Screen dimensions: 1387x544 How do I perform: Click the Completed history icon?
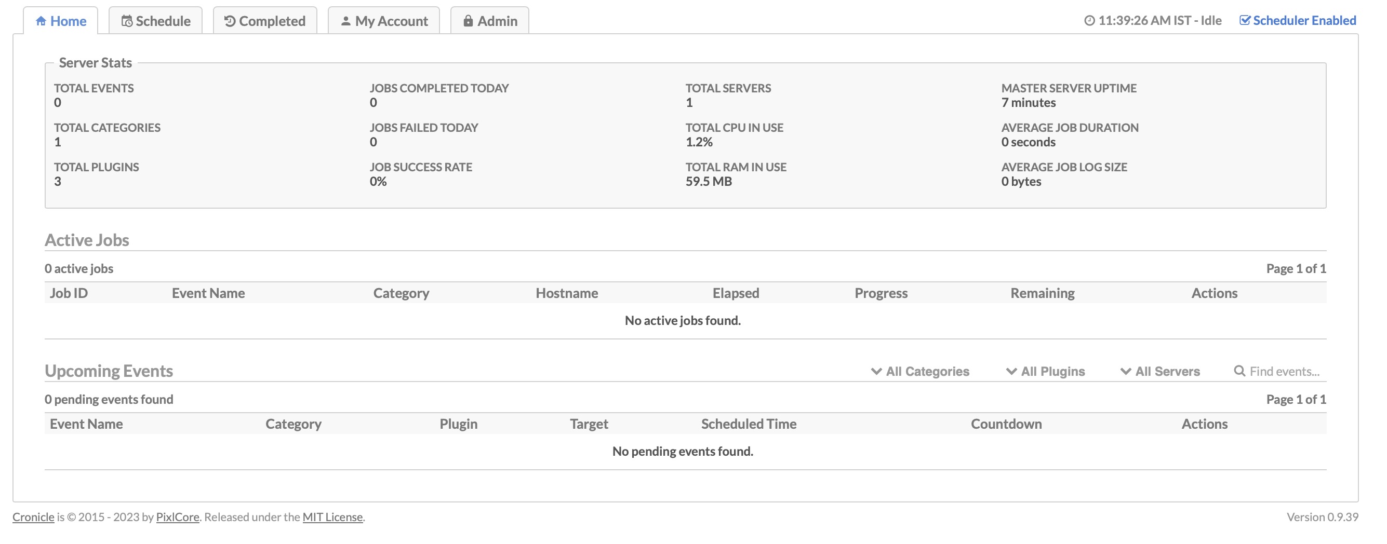(230, 21)
